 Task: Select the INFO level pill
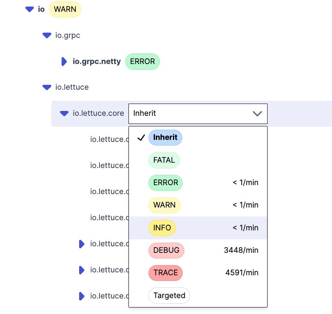click(x=162, y=228)
